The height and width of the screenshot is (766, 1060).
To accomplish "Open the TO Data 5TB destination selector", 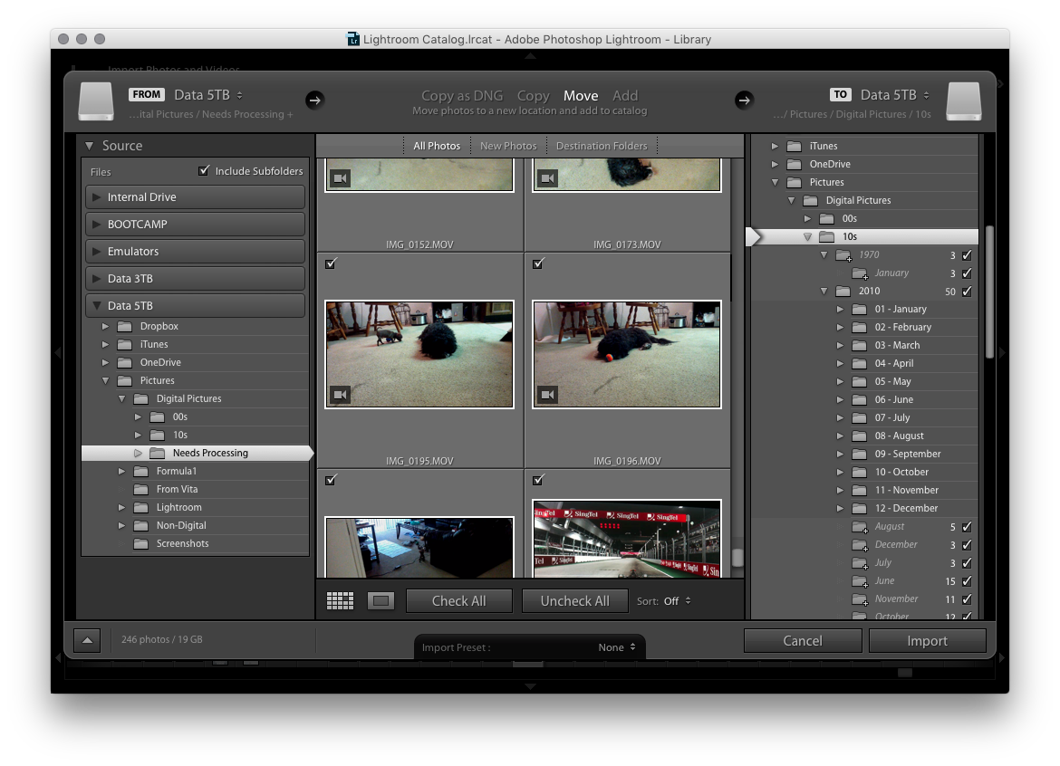I will click(x=894, y=94).
